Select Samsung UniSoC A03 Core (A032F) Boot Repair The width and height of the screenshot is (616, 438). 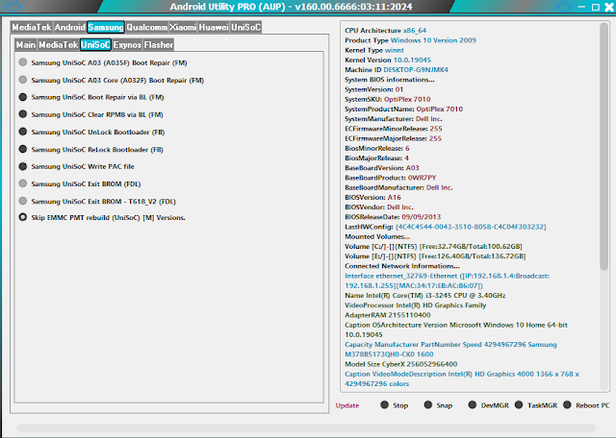[x=112, y=80]
